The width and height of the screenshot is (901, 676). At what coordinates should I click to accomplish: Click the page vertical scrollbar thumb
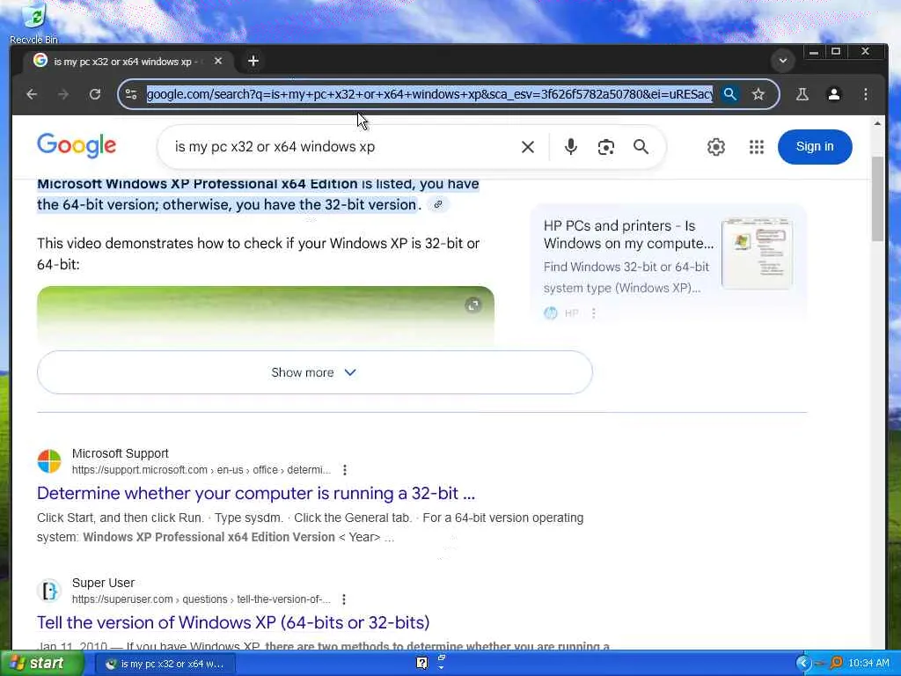click(x=877, y=199)
